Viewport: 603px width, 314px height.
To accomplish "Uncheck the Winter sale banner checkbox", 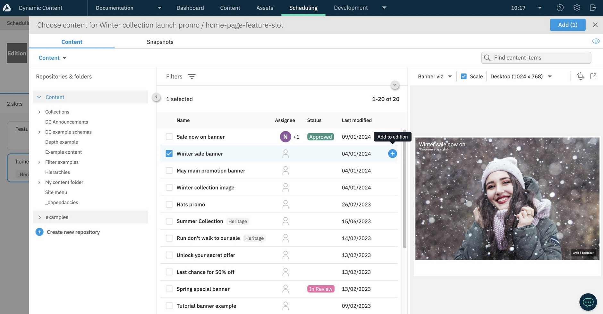I will [169, 154].
